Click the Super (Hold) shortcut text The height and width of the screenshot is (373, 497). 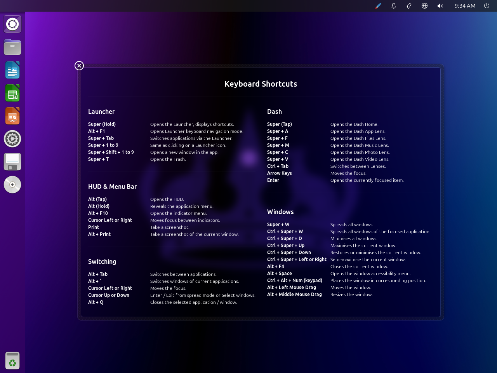point(102,124)
